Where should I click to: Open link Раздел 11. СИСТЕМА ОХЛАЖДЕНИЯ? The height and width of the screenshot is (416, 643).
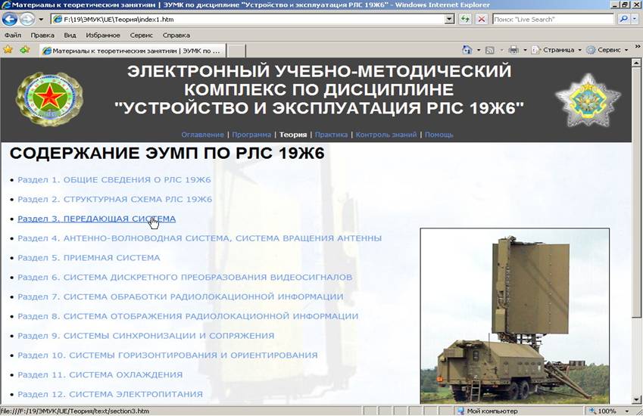(100, 374)
